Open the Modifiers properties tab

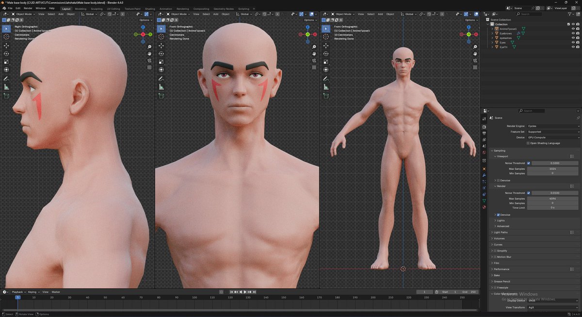click(x=484, y=175)
